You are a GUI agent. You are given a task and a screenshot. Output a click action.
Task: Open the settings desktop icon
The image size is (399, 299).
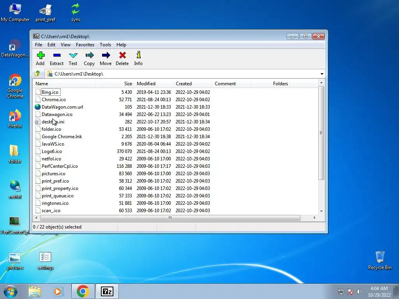[45, 261]
